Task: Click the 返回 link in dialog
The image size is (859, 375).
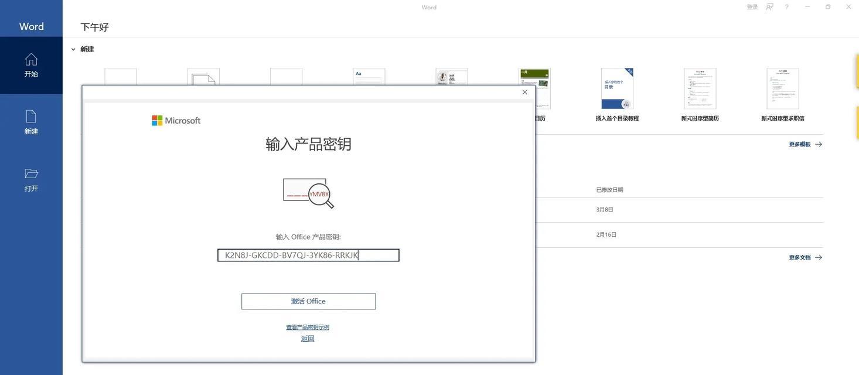Action: [308, 338]
